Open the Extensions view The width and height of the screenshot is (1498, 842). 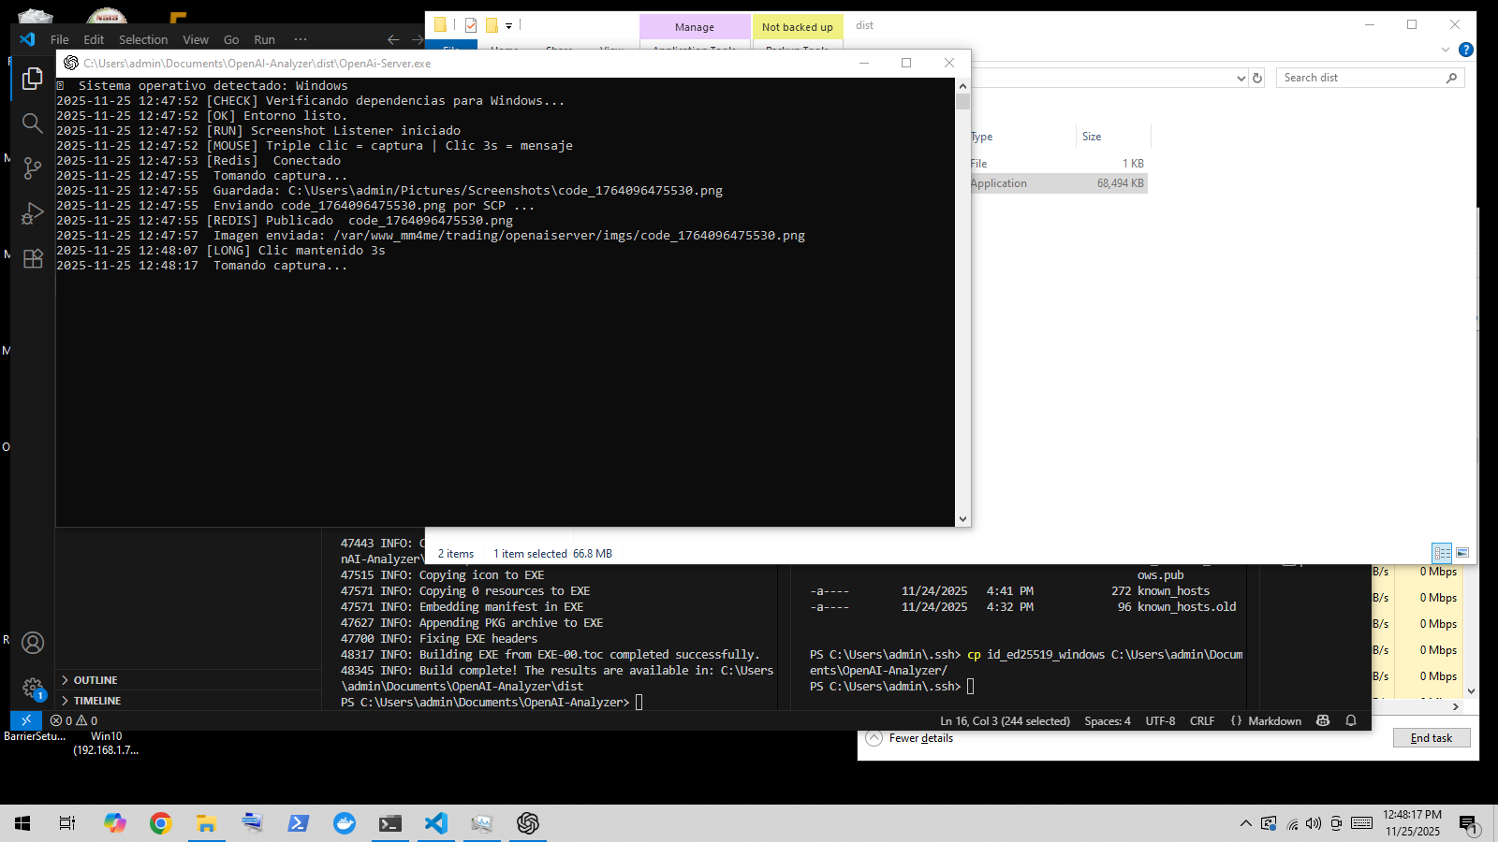click(33, 259)
